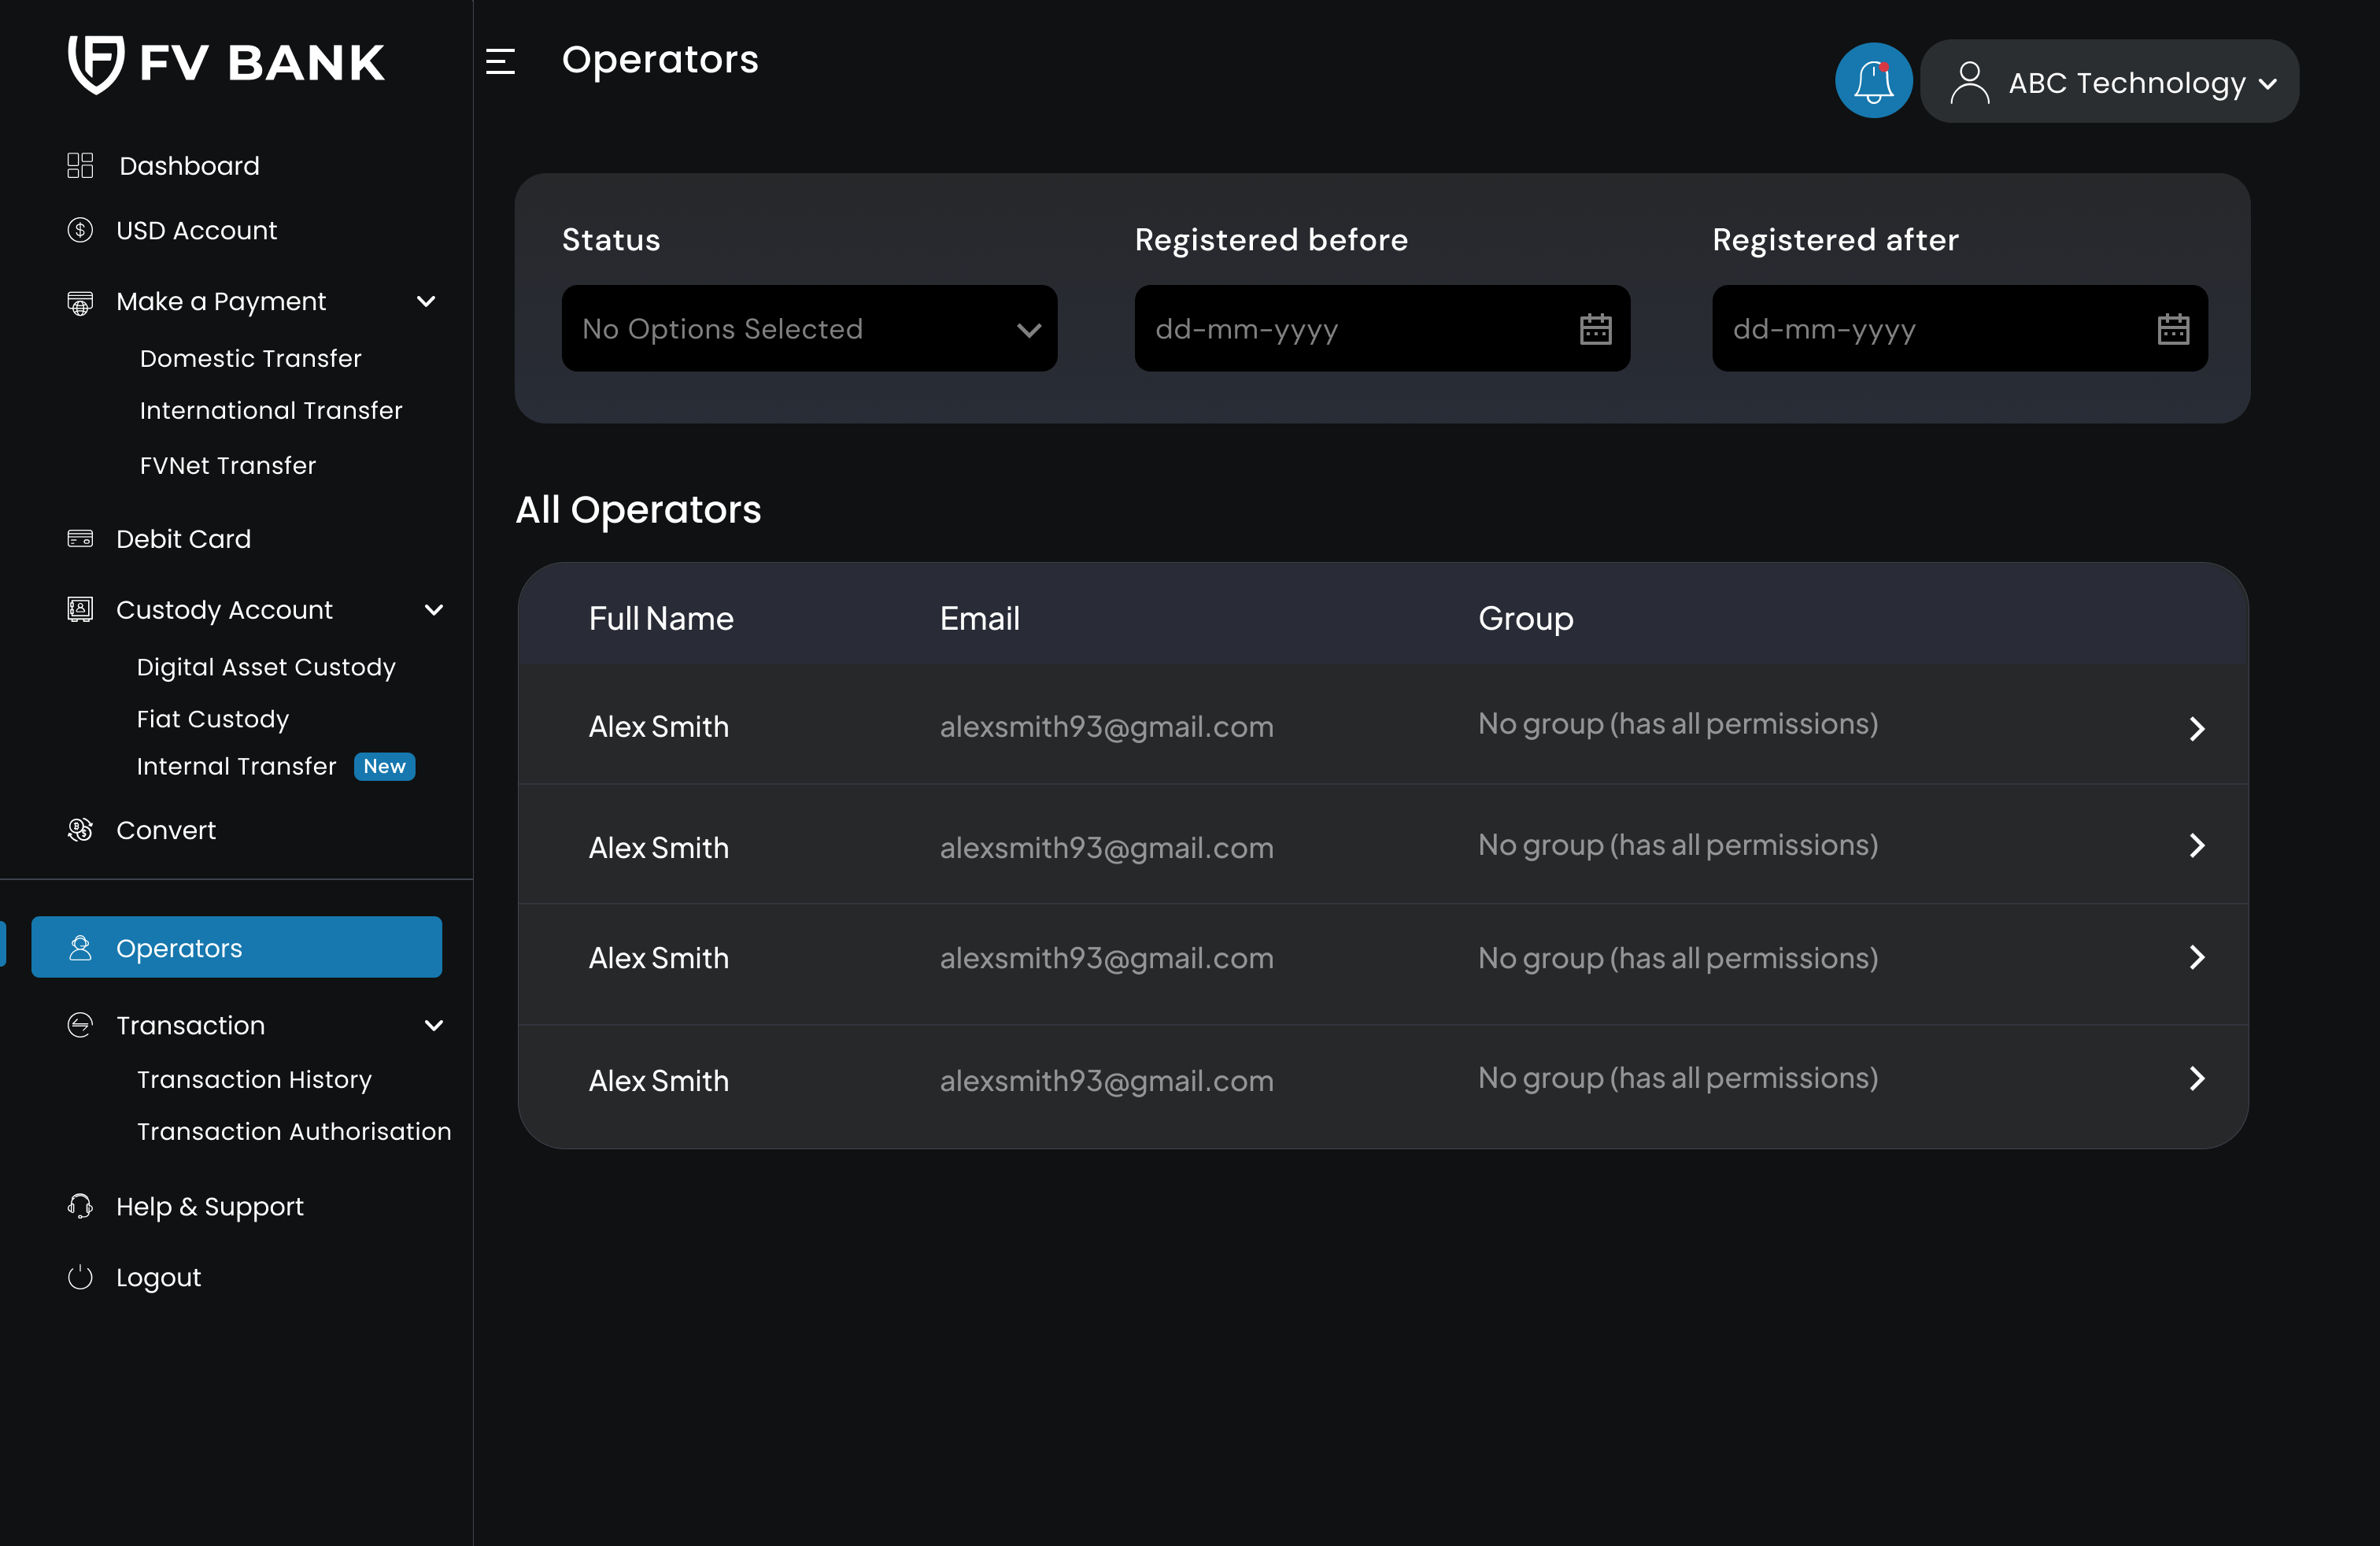Open first Alex Smith operator row arrow
2380x1546 pixels.
point(2196,728)
